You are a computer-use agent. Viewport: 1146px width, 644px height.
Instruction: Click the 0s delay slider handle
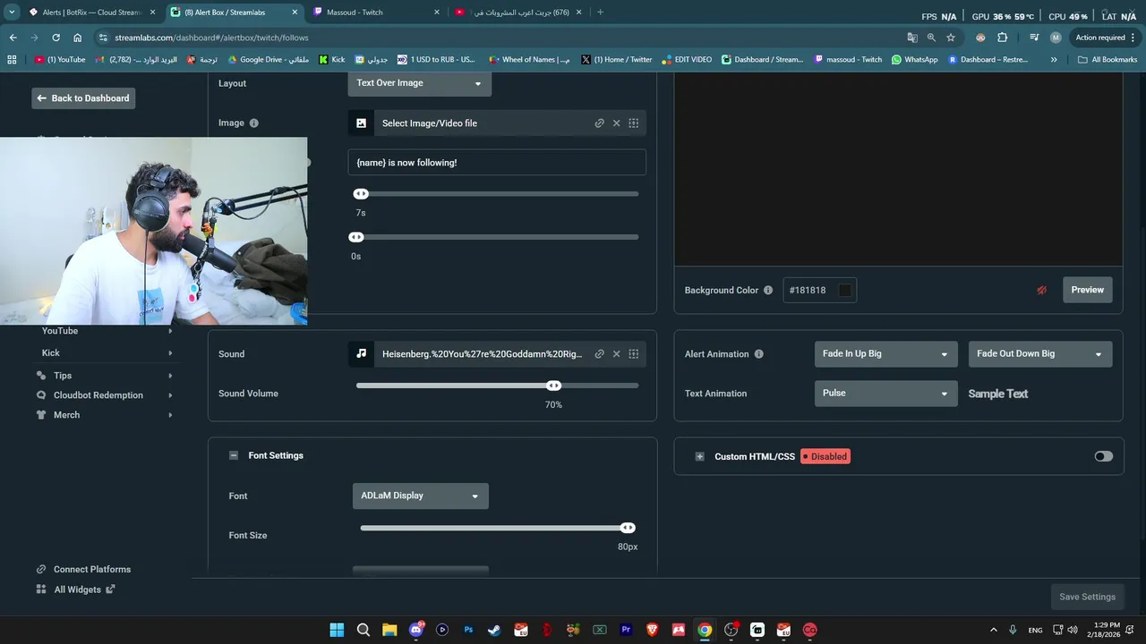[356, 237]
